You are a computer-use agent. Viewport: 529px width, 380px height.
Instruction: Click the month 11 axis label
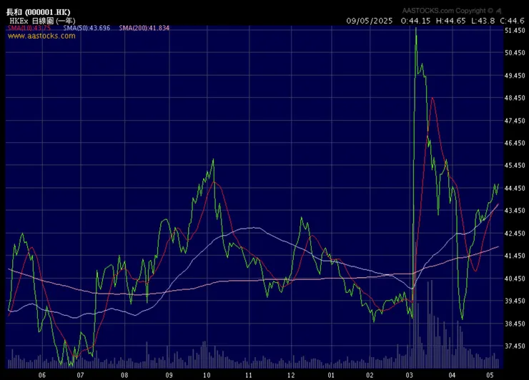(x=249, y=375)
